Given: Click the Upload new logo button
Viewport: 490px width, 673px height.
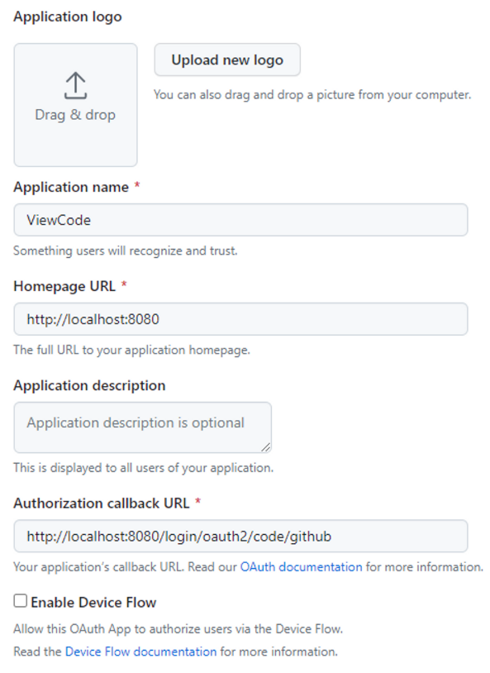Looking at the screenshot, I should click(227, 60).
